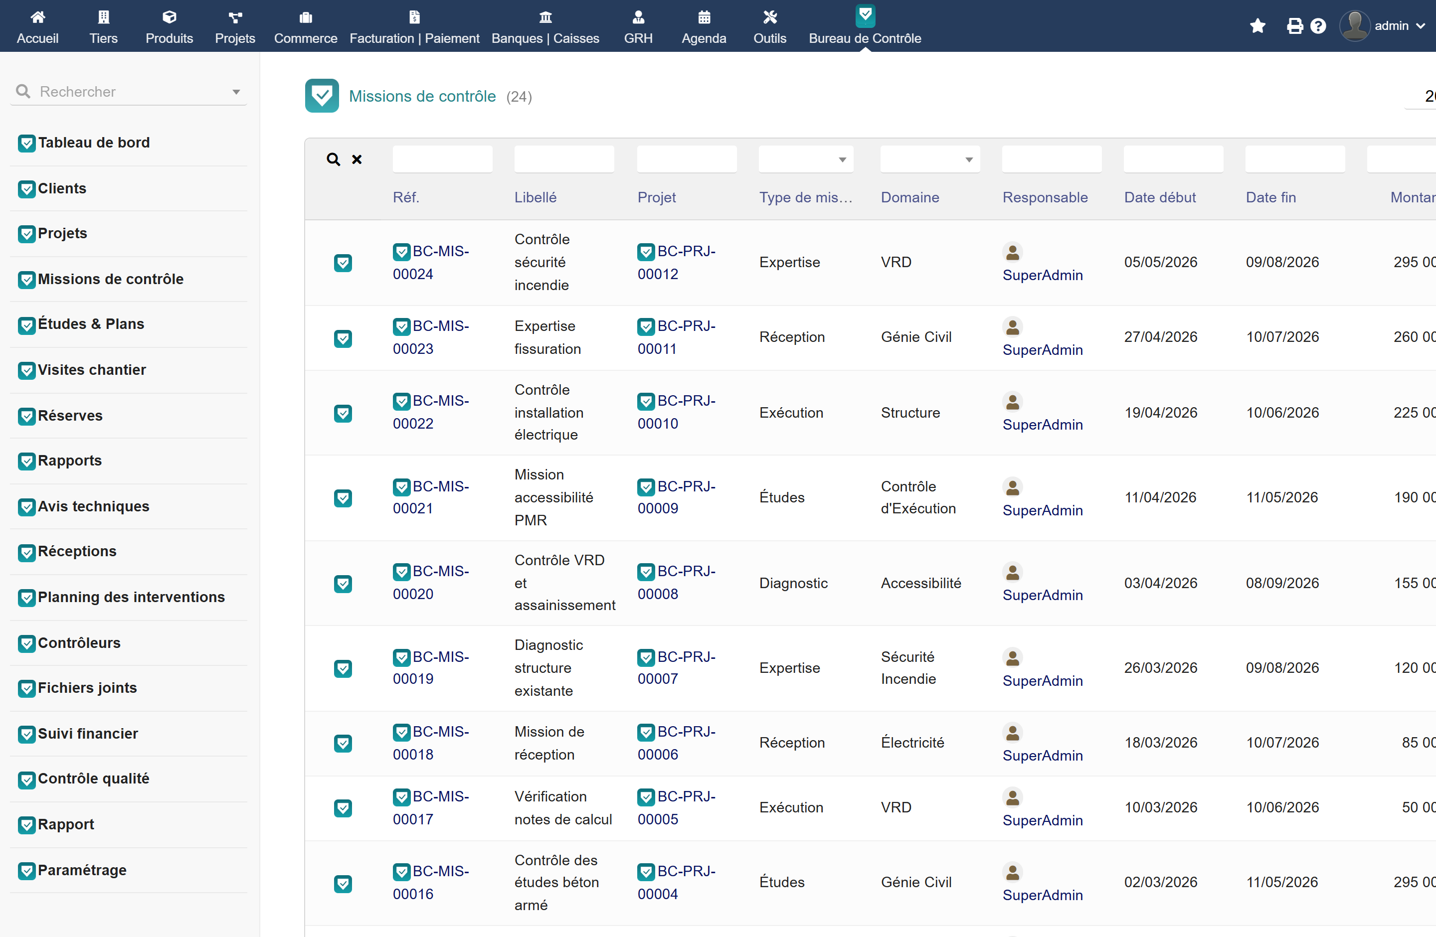Tick the checkbox for row BC-MIS-00024
This screenshot has width=1436, height=937.
tap(344, 263)
